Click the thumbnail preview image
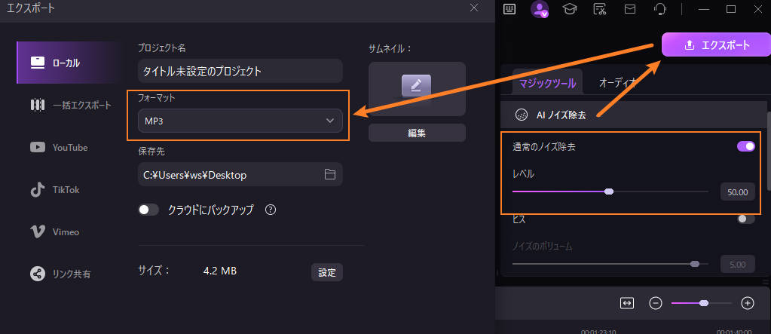This screenshot has height=334, width=771. click(417, 89)
